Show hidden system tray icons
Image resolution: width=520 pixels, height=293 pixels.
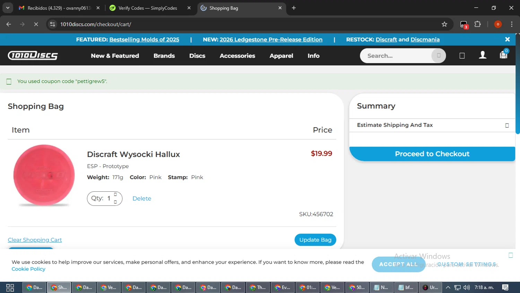coord(448,287)
